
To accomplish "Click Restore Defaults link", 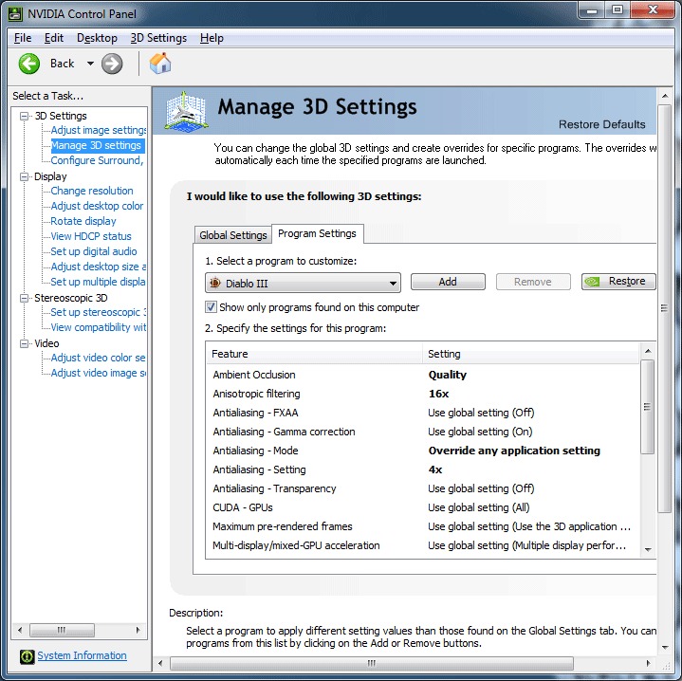I will [602, 125].
